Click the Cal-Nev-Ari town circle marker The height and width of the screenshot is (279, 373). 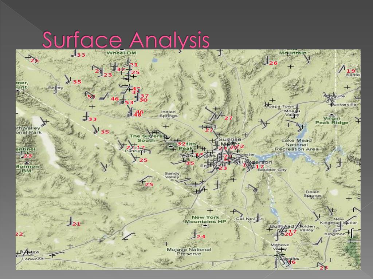pyautogui.click(x=250, y=221)
